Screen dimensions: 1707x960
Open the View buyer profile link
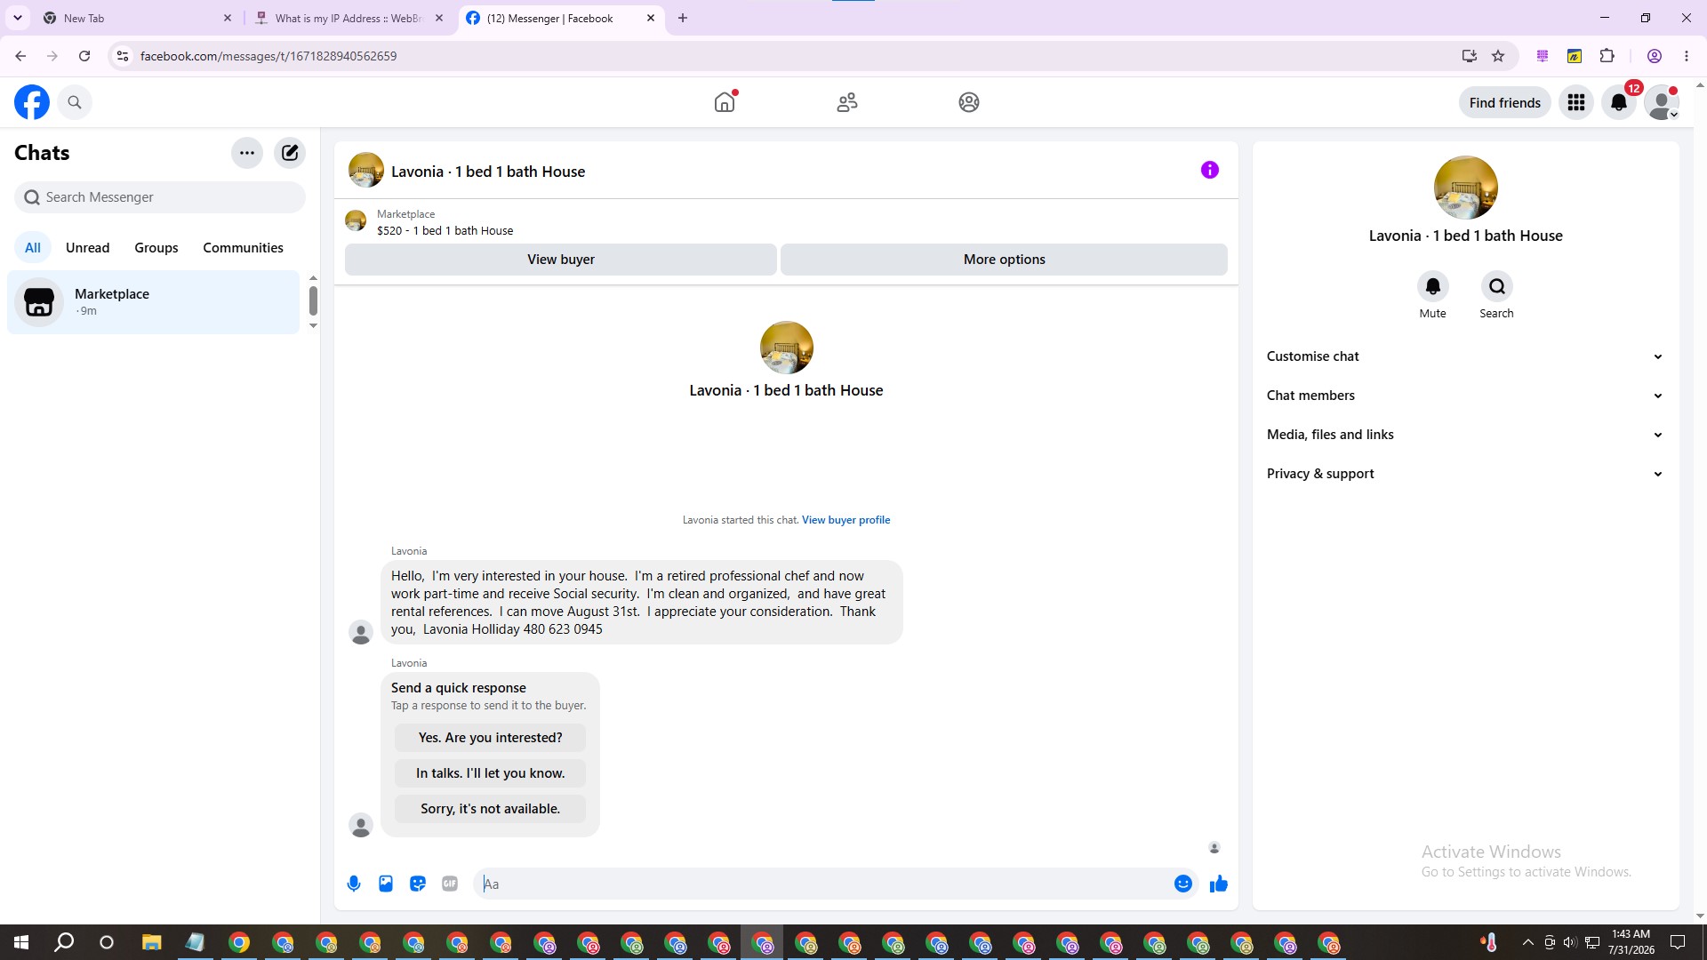[x=845, y=520]
